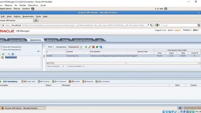
Task: Click the table horizontal scrollbar thumb
Action: pyautogui.click(x=51, y=63)
